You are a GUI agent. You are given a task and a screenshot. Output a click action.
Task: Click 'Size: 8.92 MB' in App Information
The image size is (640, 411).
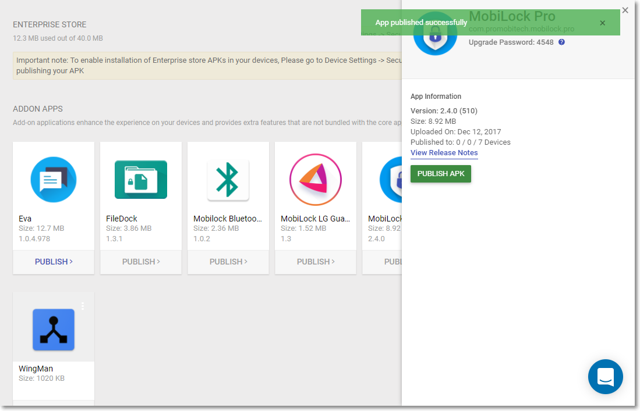(433, 121)
